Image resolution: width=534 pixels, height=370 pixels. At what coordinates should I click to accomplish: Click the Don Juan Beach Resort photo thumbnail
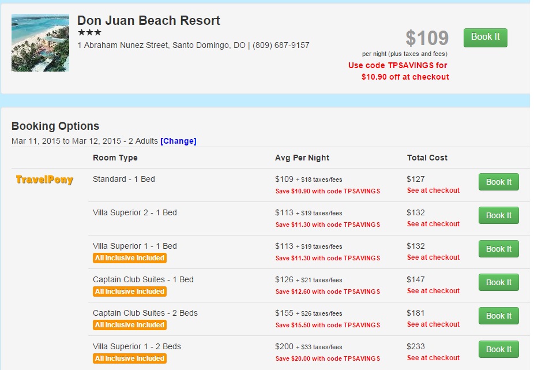(x=40, y=43)
